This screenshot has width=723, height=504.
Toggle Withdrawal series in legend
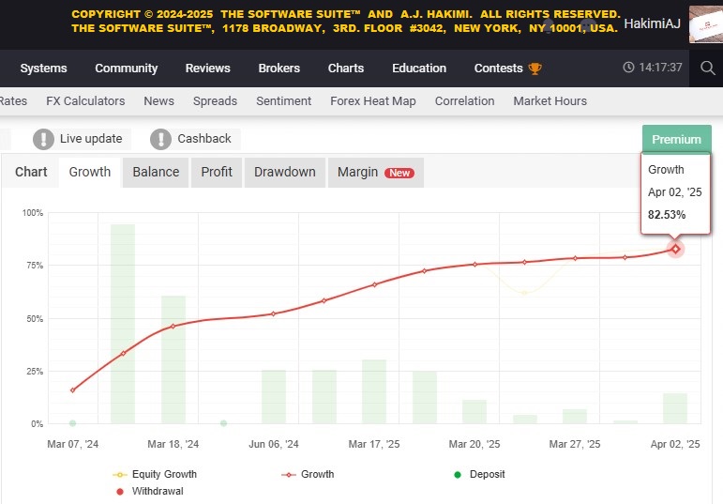point(150,491)
